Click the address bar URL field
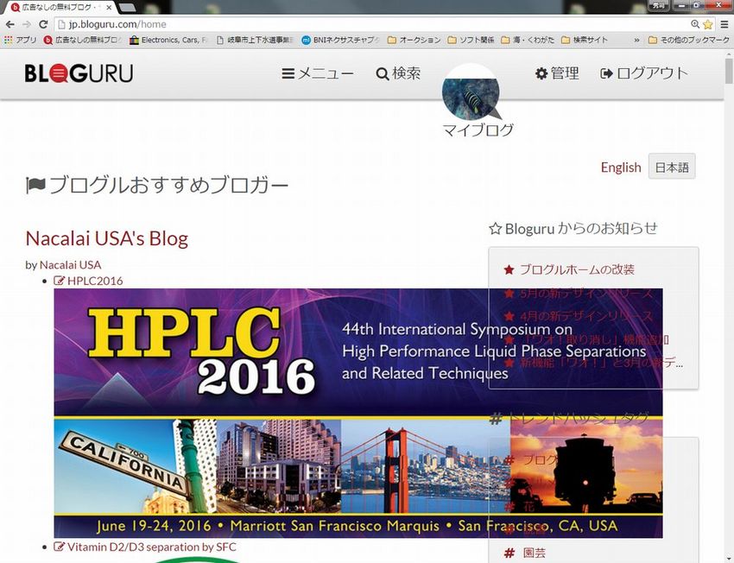This screenshot has height=563, width=734. pyautogui.click(x=370, y=24)
